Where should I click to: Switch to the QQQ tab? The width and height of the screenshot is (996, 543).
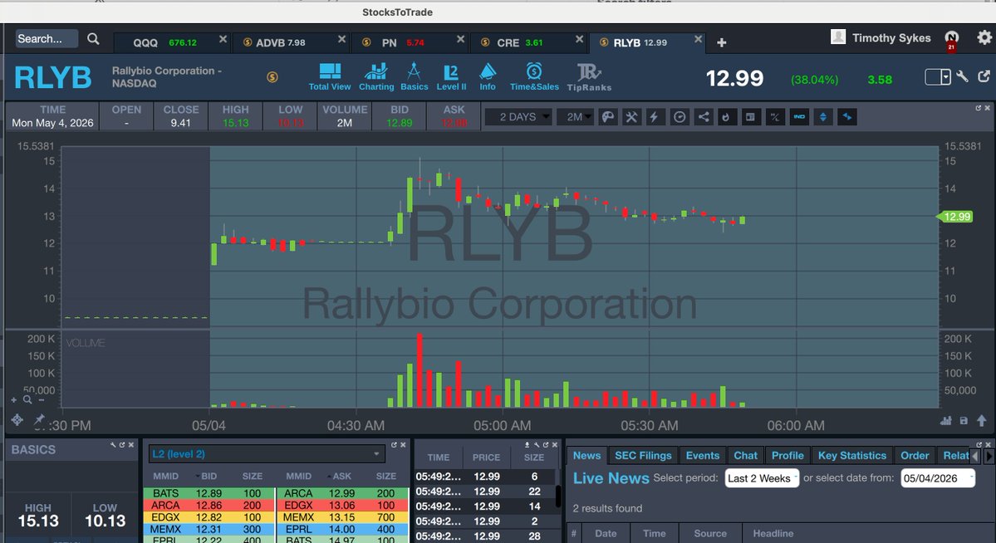(x=171, y=42)
